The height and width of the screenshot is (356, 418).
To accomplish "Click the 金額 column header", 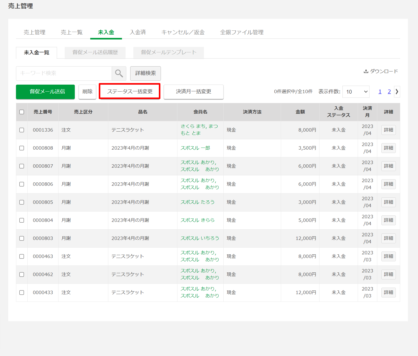I will tap(300, 112).
